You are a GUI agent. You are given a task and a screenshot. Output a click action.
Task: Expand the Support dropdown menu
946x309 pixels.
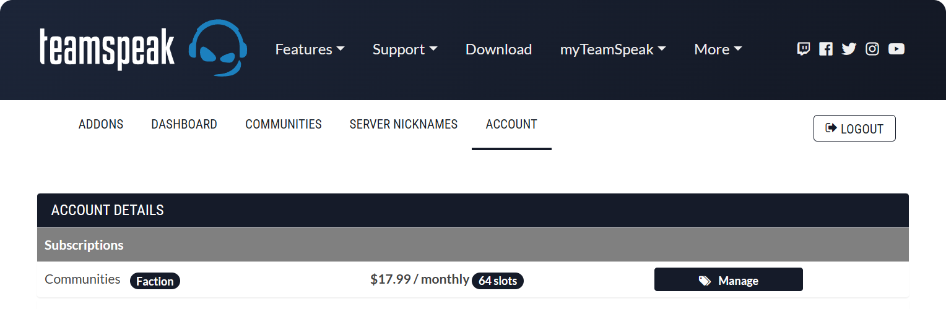click(x=405, y=49)
